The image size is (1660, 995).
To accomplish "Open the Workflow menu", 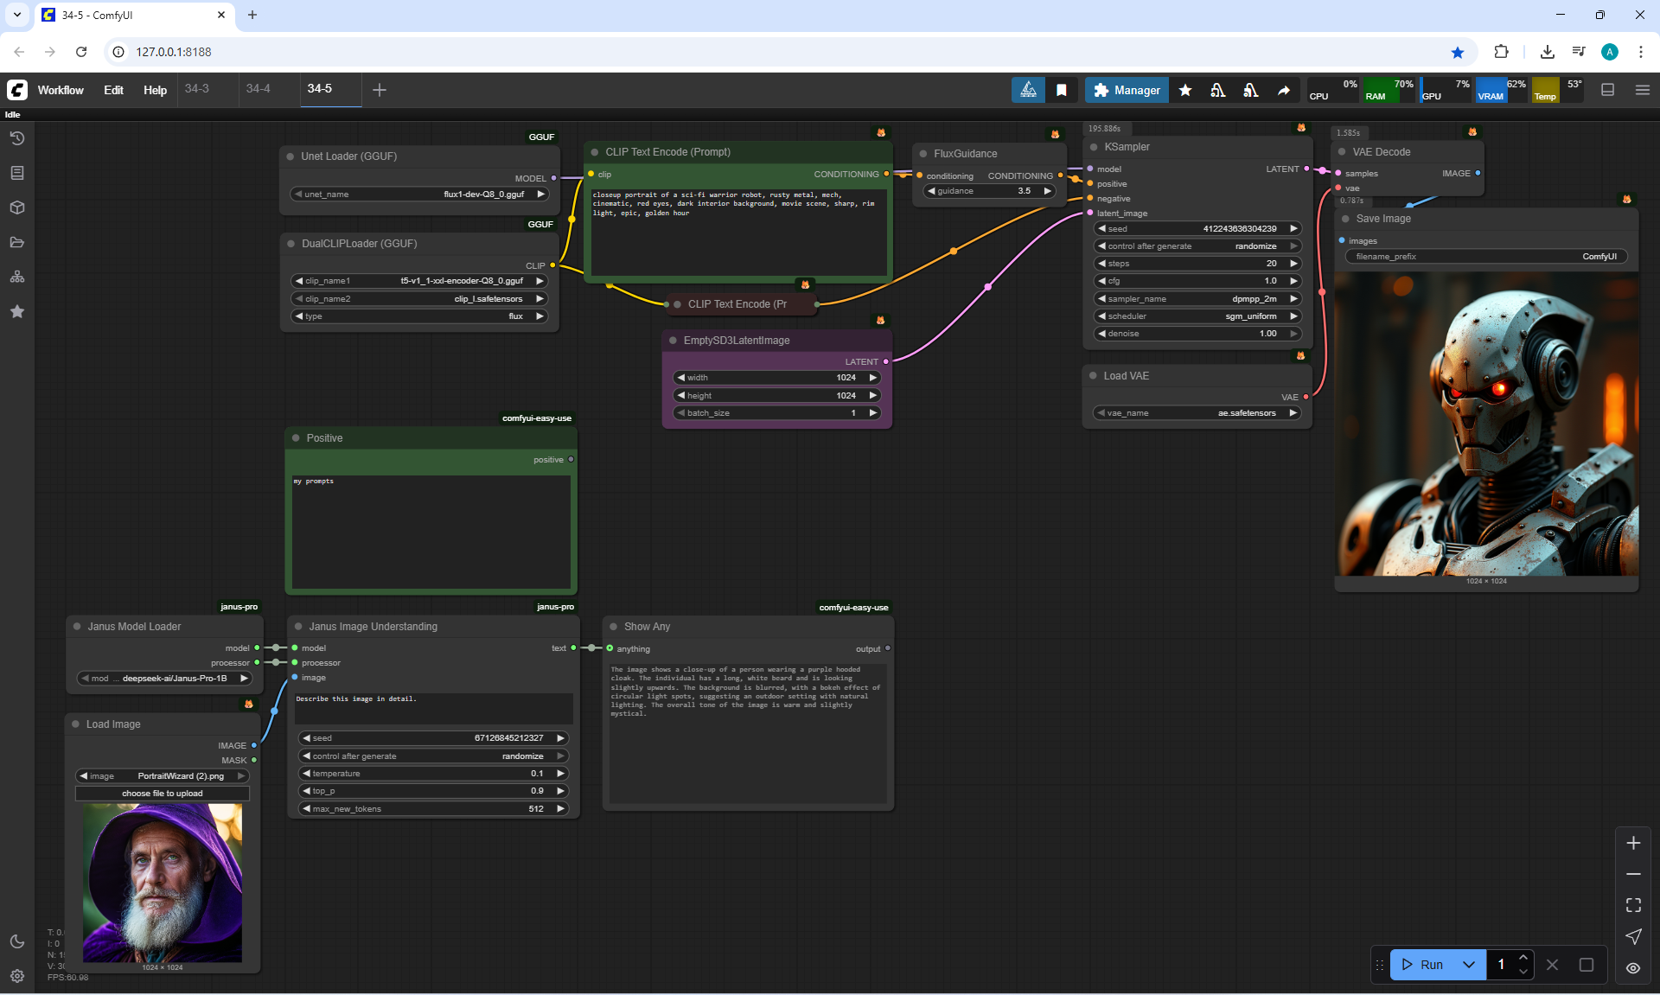I will (61, 90).
